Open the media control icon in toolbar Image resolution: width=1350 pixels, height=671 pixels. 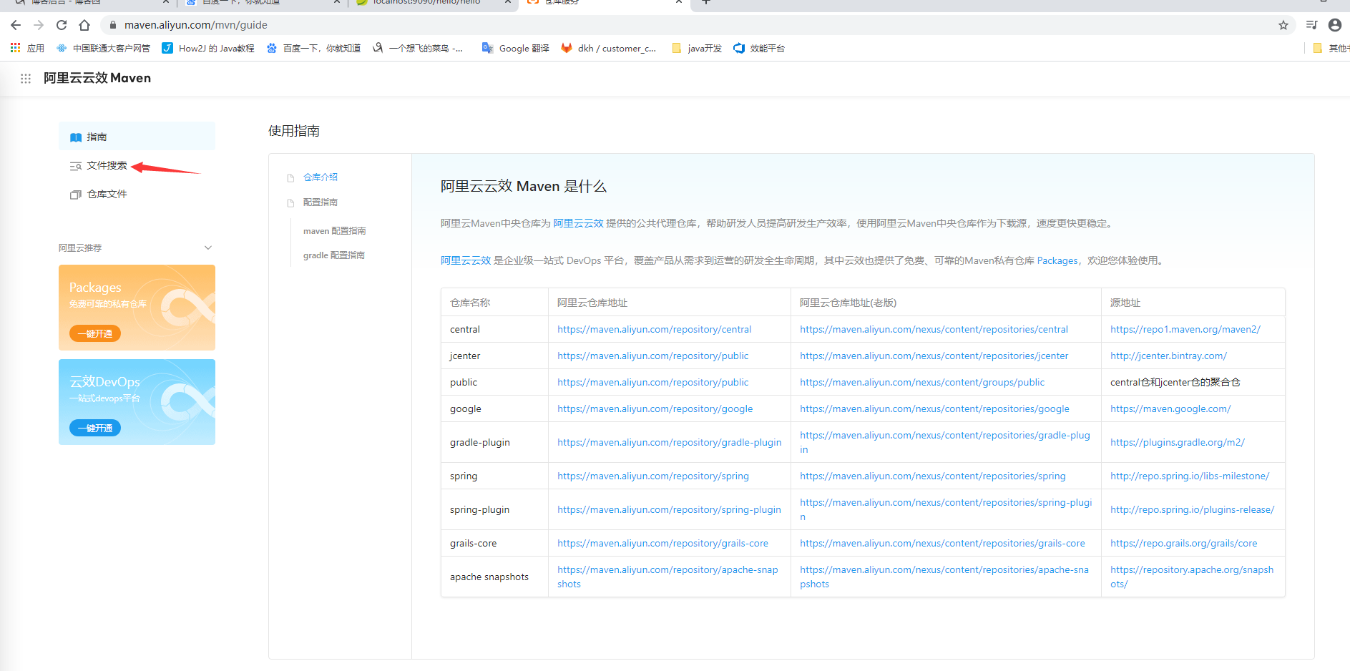(x=1311, y=25)
